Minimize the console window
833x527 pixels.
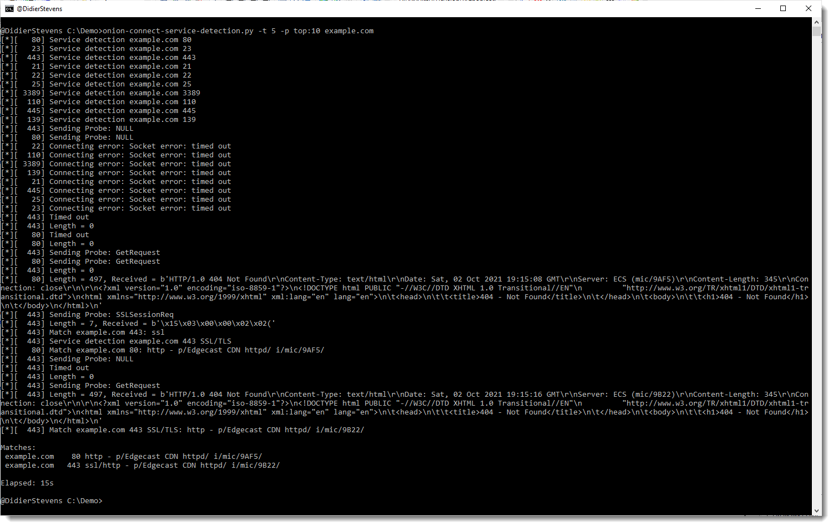tap(758, 9)
